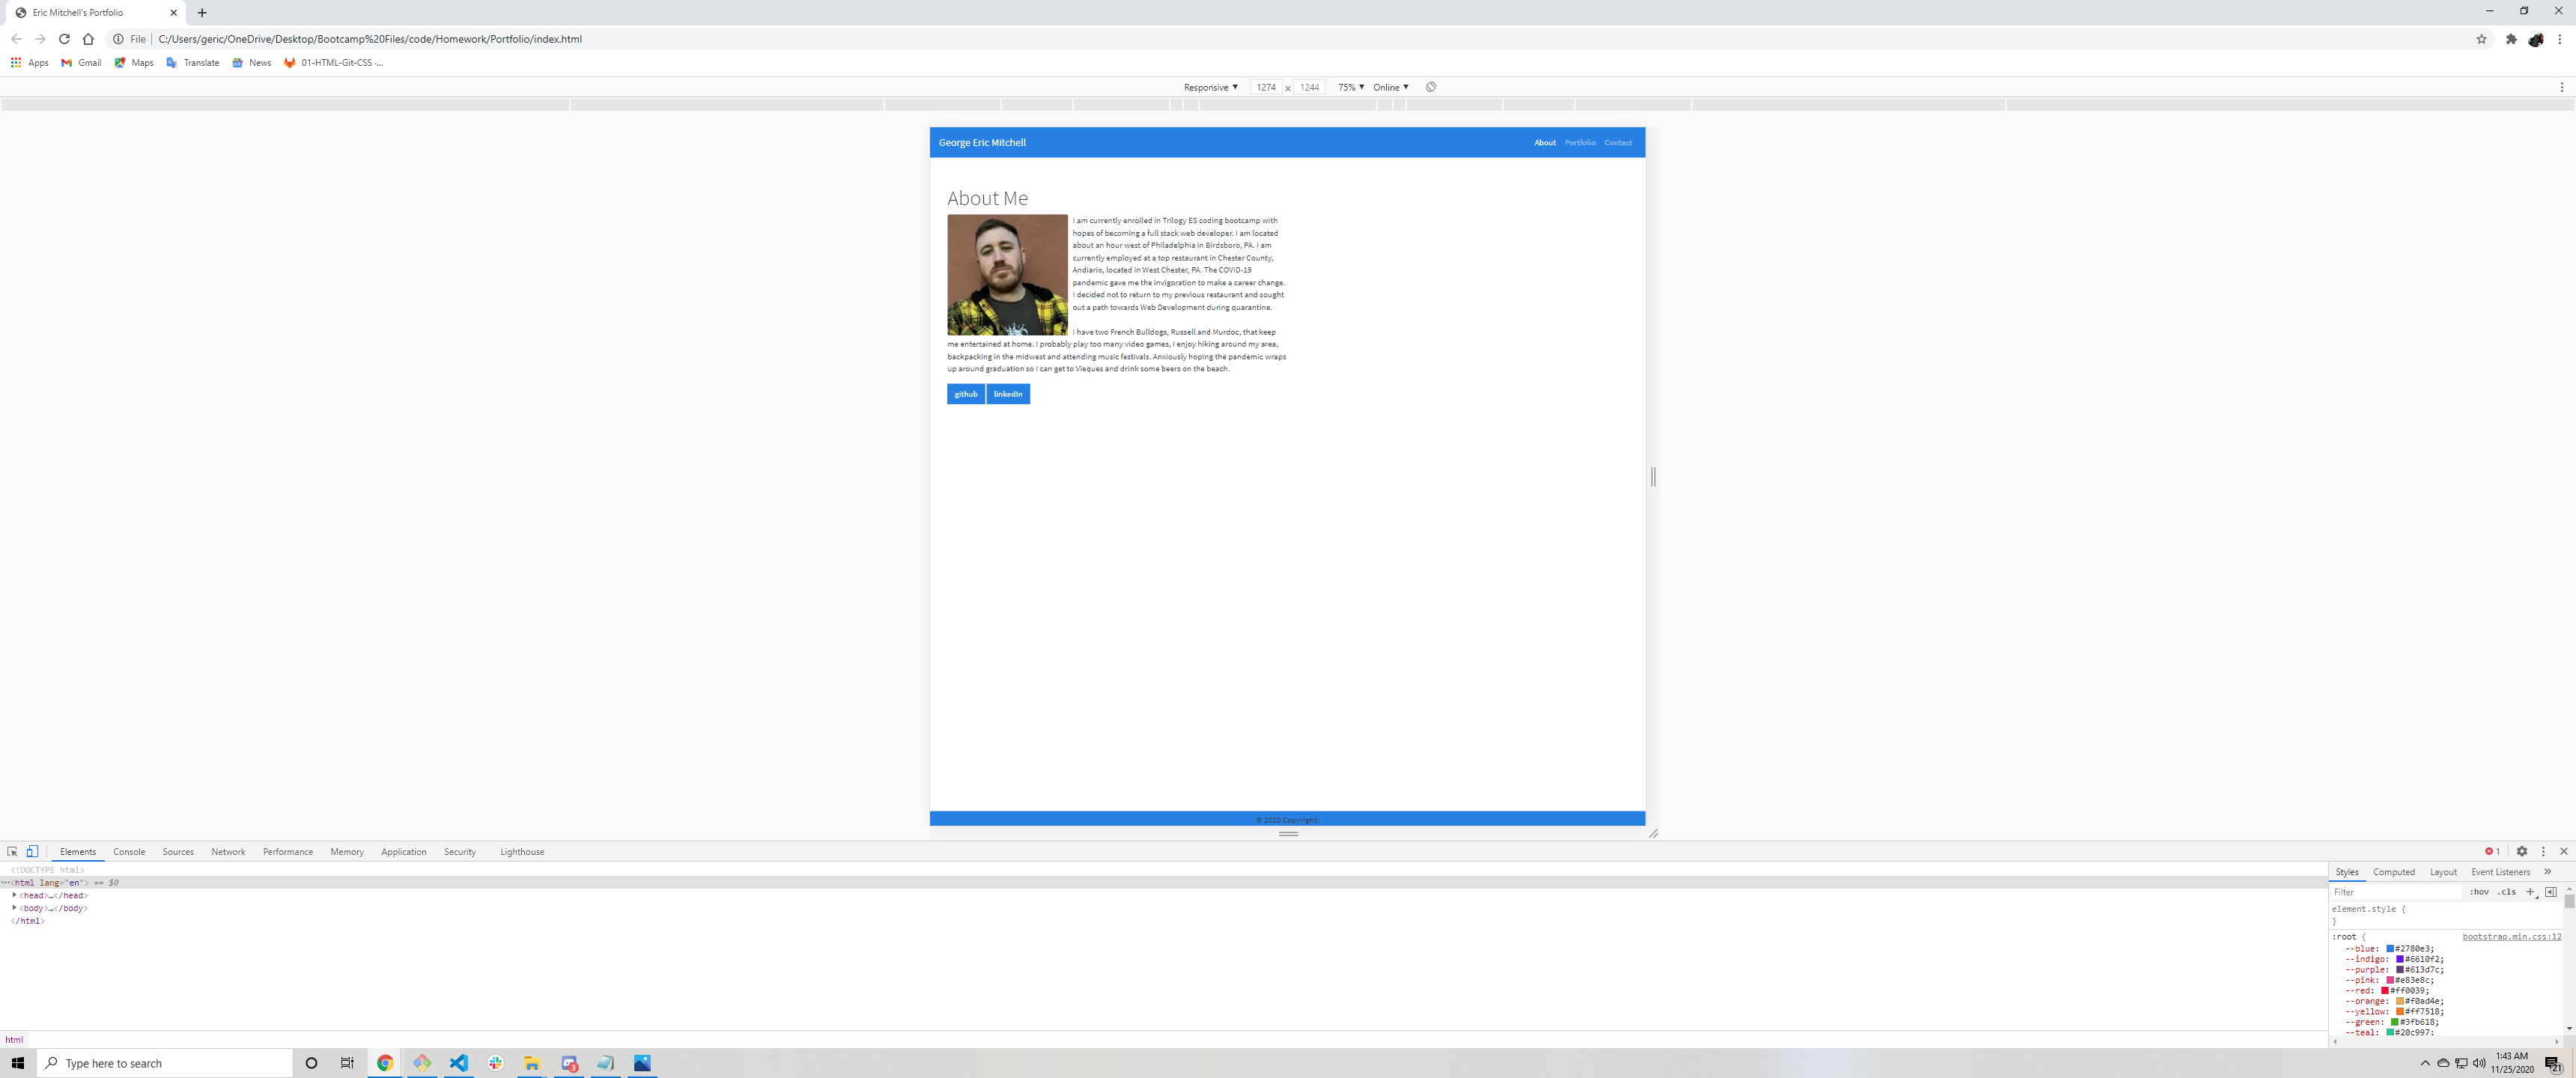Switch to the Network tab
Viewport: 2576px width, 1078px height.
coord(228,851)
